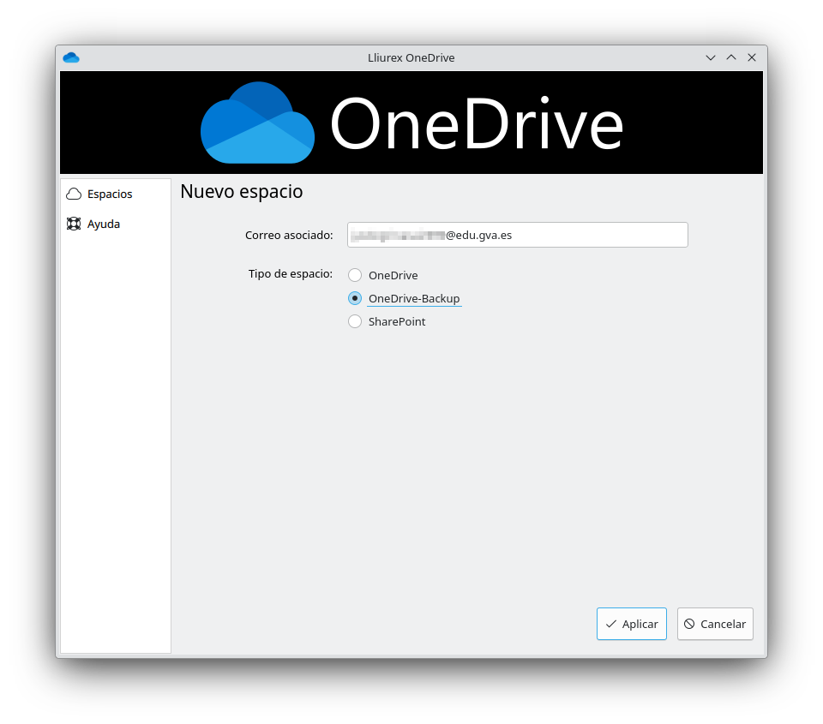Click the OneDrive cloud icon in title bar

tap(71, 57)
